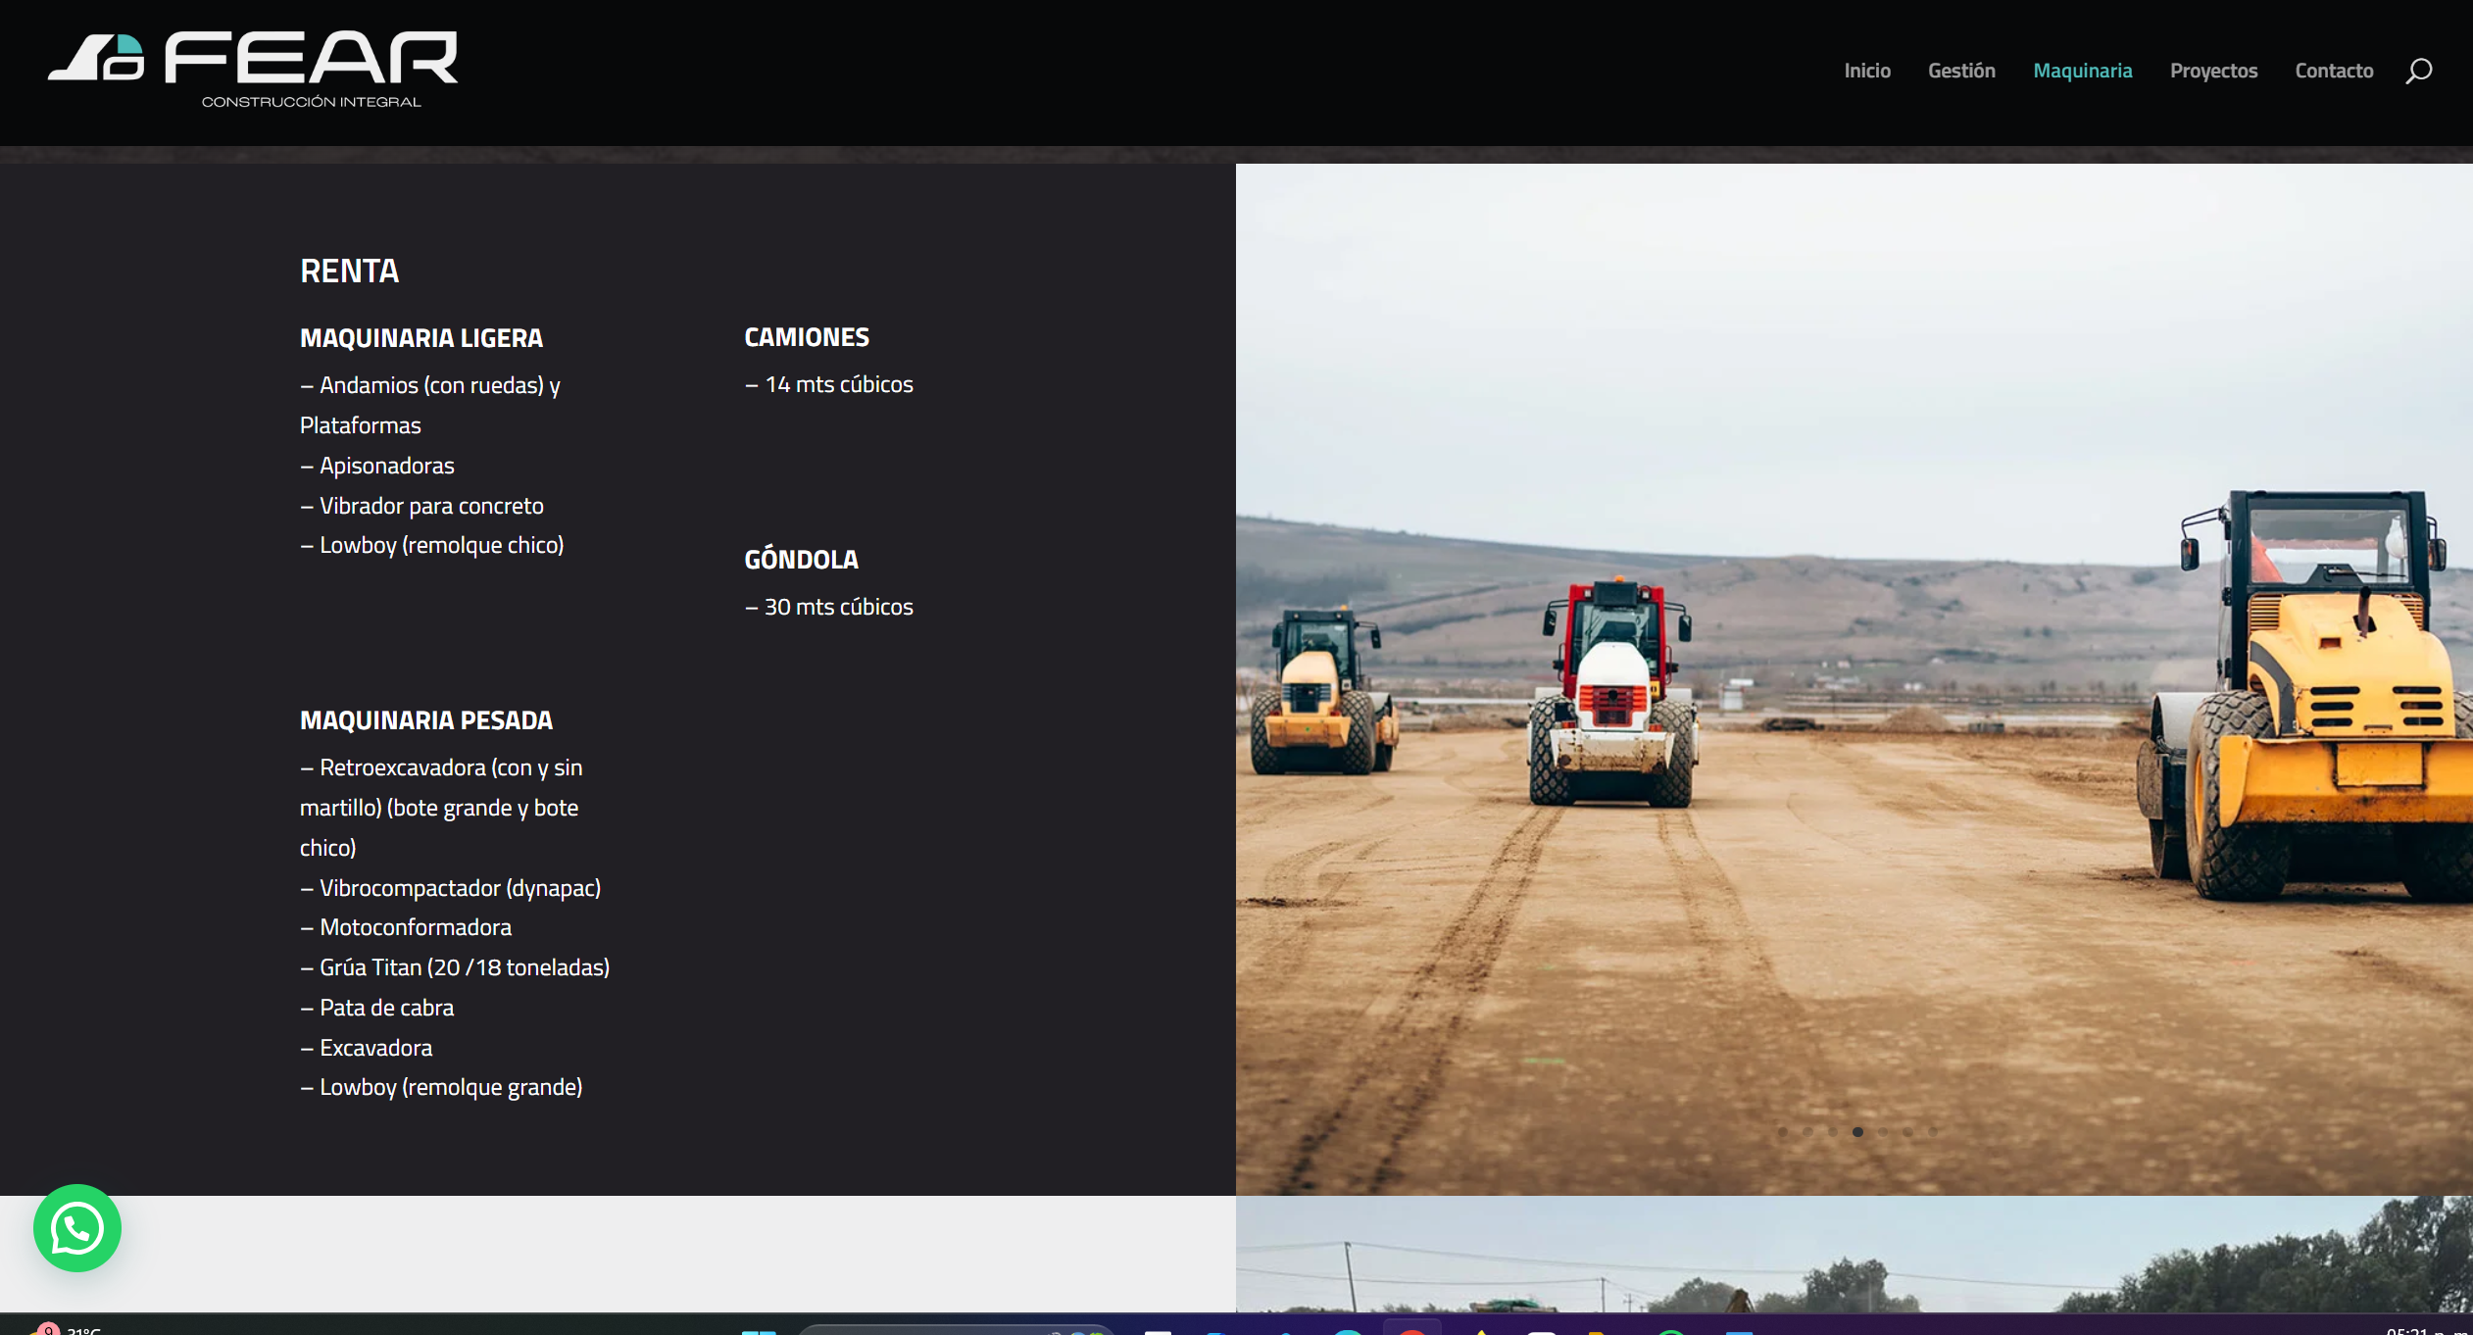Click the FEAR Construcción Integral logo

(x=253, y=70)
